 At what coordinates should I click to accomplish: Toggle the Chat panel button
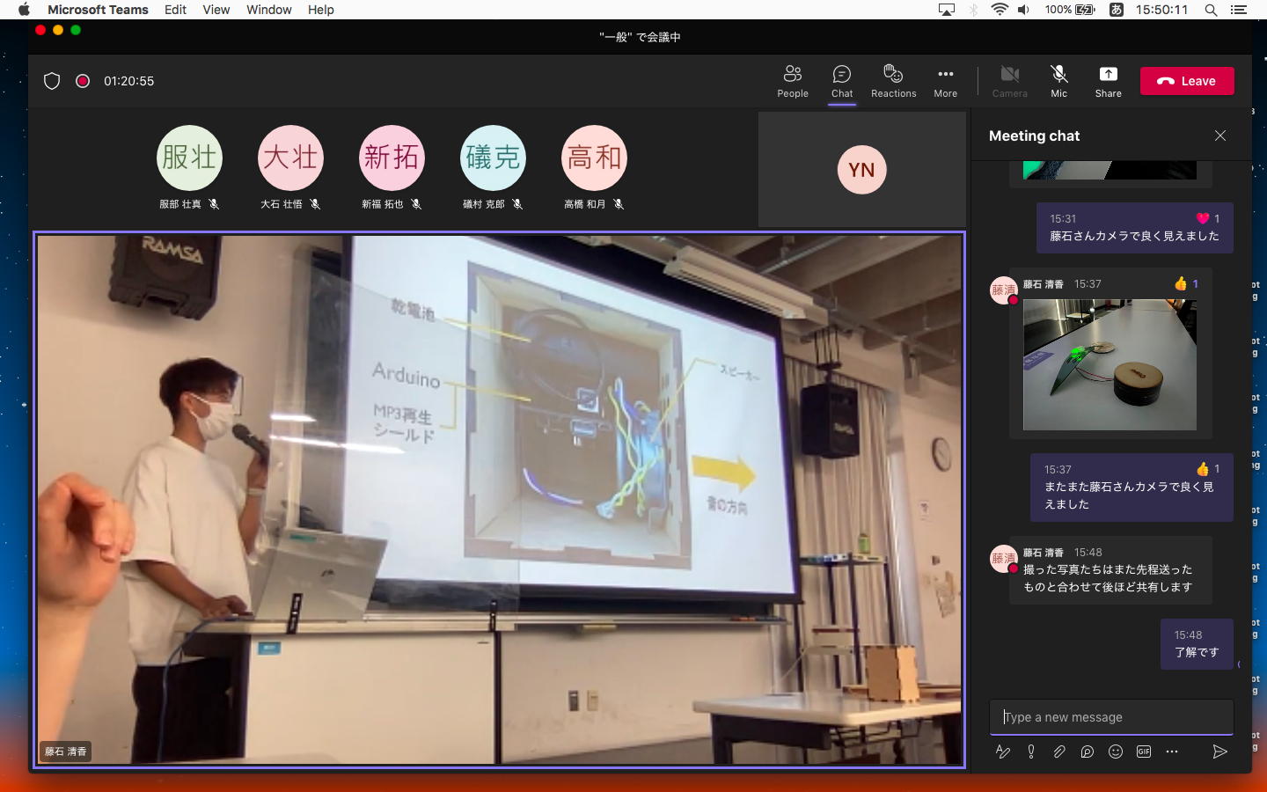pyautogui.click(x=842, y=81)
